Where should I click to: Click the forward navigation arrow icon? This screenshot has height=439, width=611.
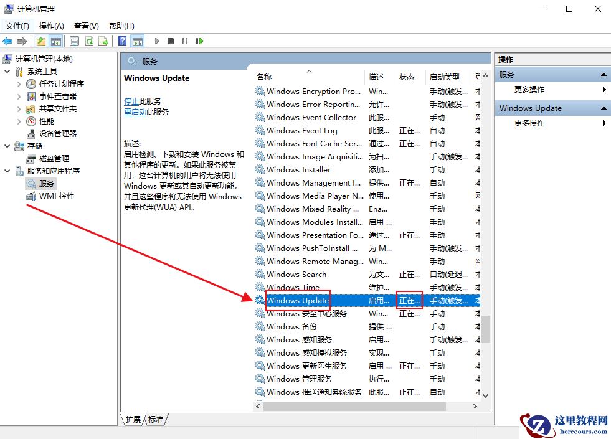click(21, 41)
